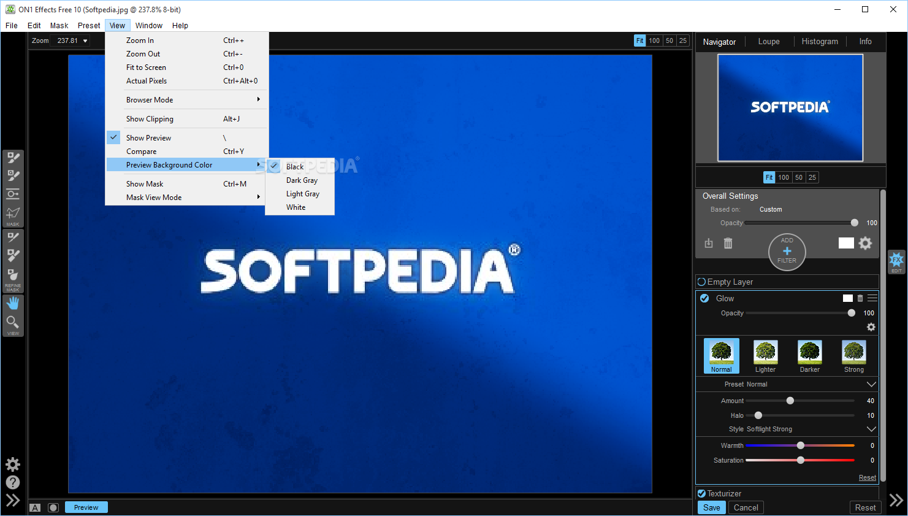Click the Preview toggle button at bottom
The height and width of the screenshot is (516, 908).
pyautogui.click(x=86, y=507)
